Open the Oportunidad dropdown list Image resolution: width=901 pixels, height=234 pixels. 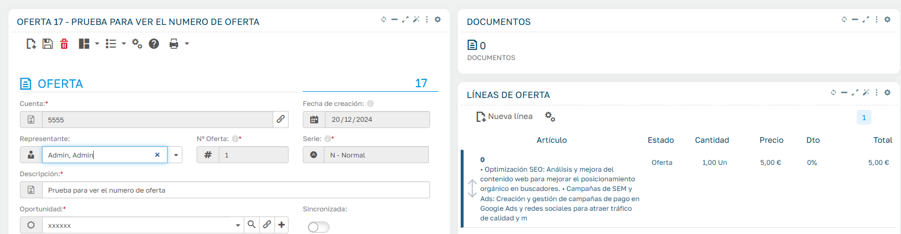click(x=238, y=226)
